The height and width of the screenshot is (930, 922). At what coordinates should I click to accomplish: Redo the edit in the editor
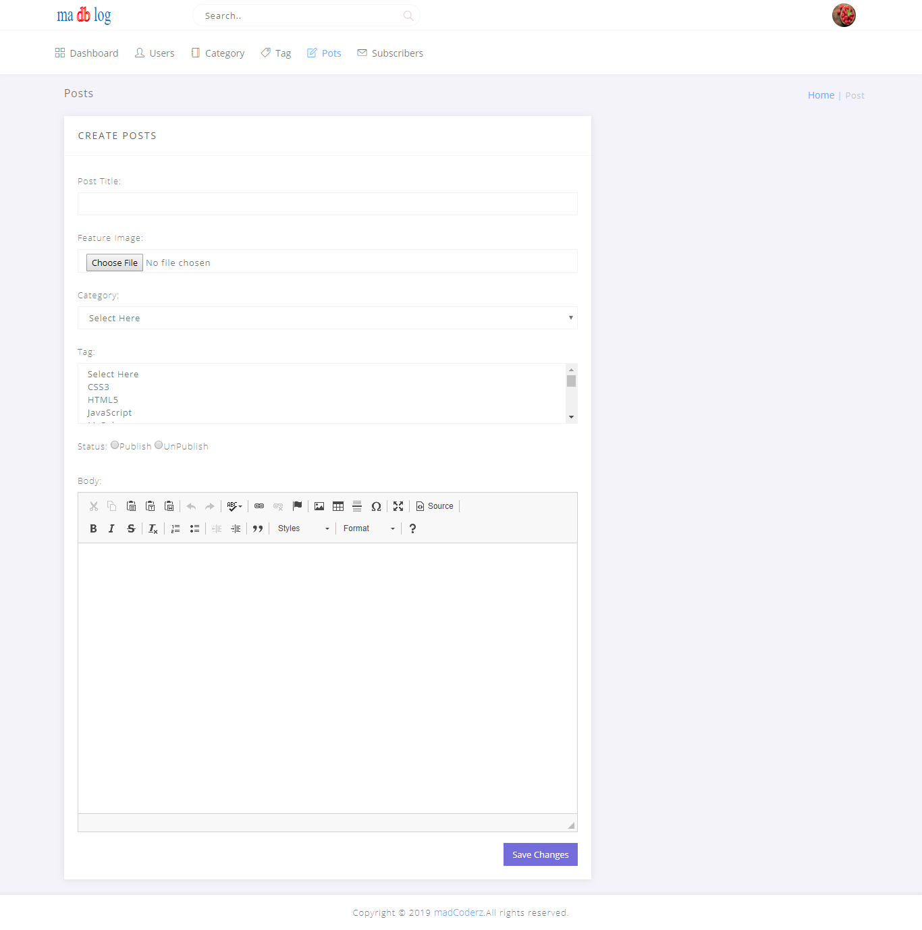coord(210,506)
